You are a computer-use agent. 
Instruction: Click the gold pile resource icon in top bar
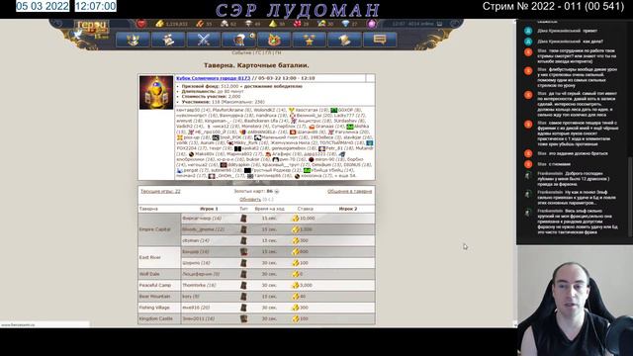[160, 24]
